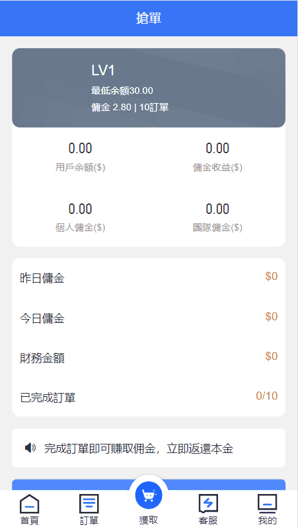This screenshot has width=298, height=529.
Task: View the 用戶余額 balance amount
Action: tap(81, 148)
